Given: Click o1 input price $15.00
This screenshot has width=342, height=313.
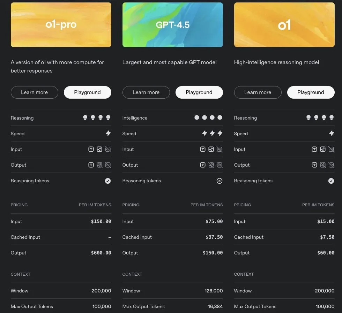Looking at the screenshot, I should coord(326,221).
